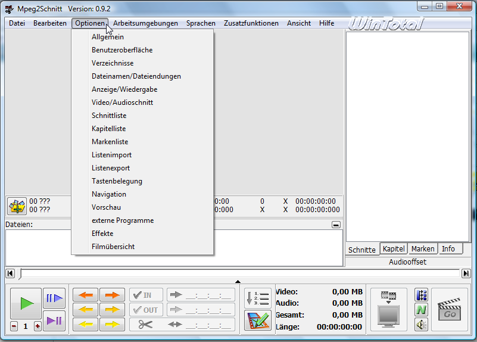Click the double-arrow duration field
477x342 pixels.
(x=201, y=324)
